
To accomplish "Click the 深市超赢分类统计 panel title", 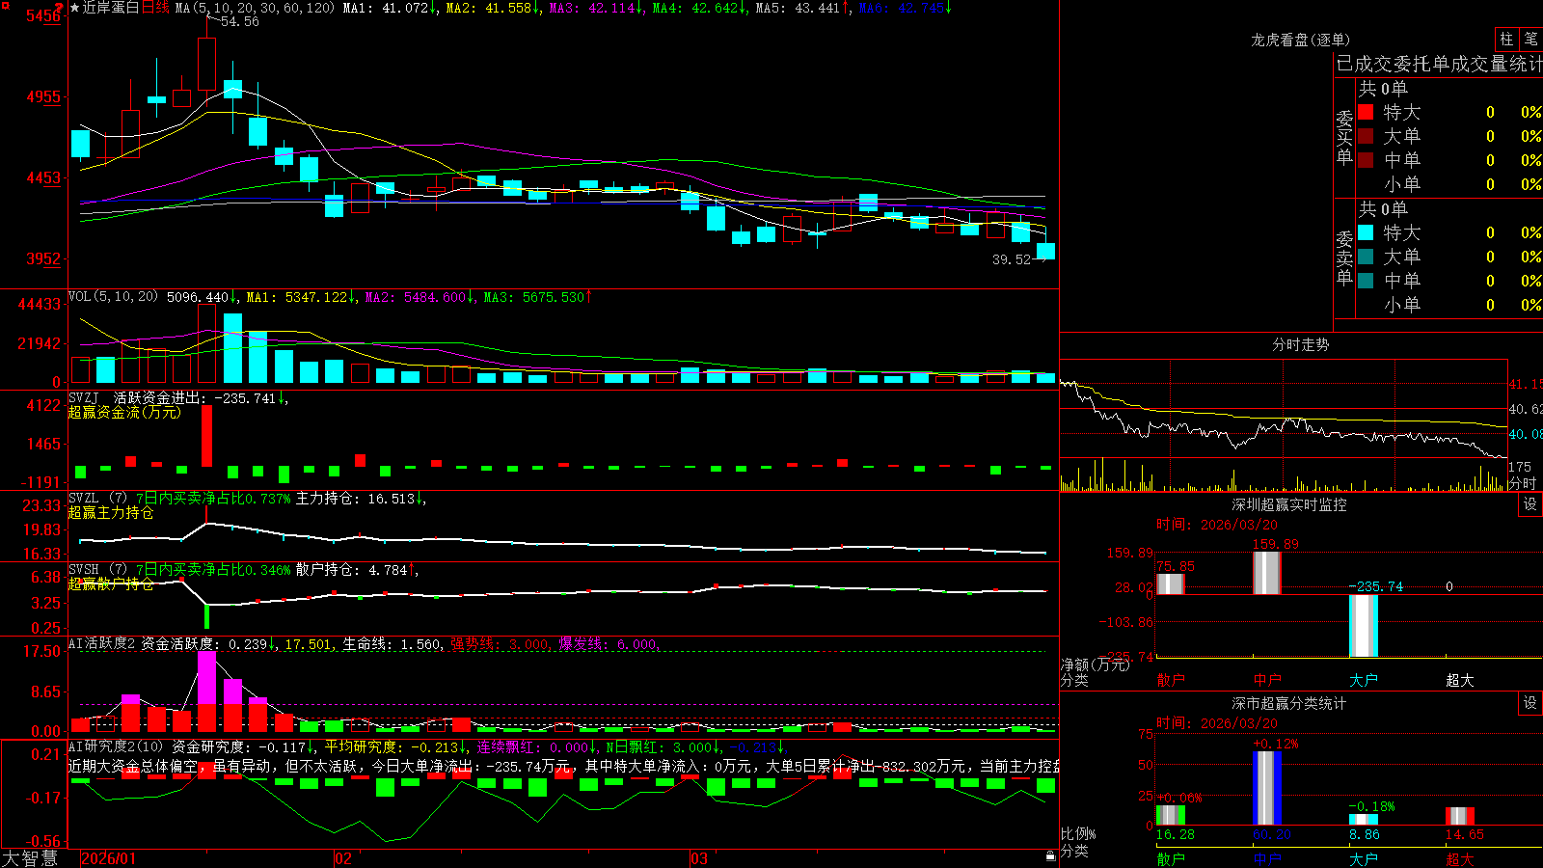I will [x=1288, y=703].
